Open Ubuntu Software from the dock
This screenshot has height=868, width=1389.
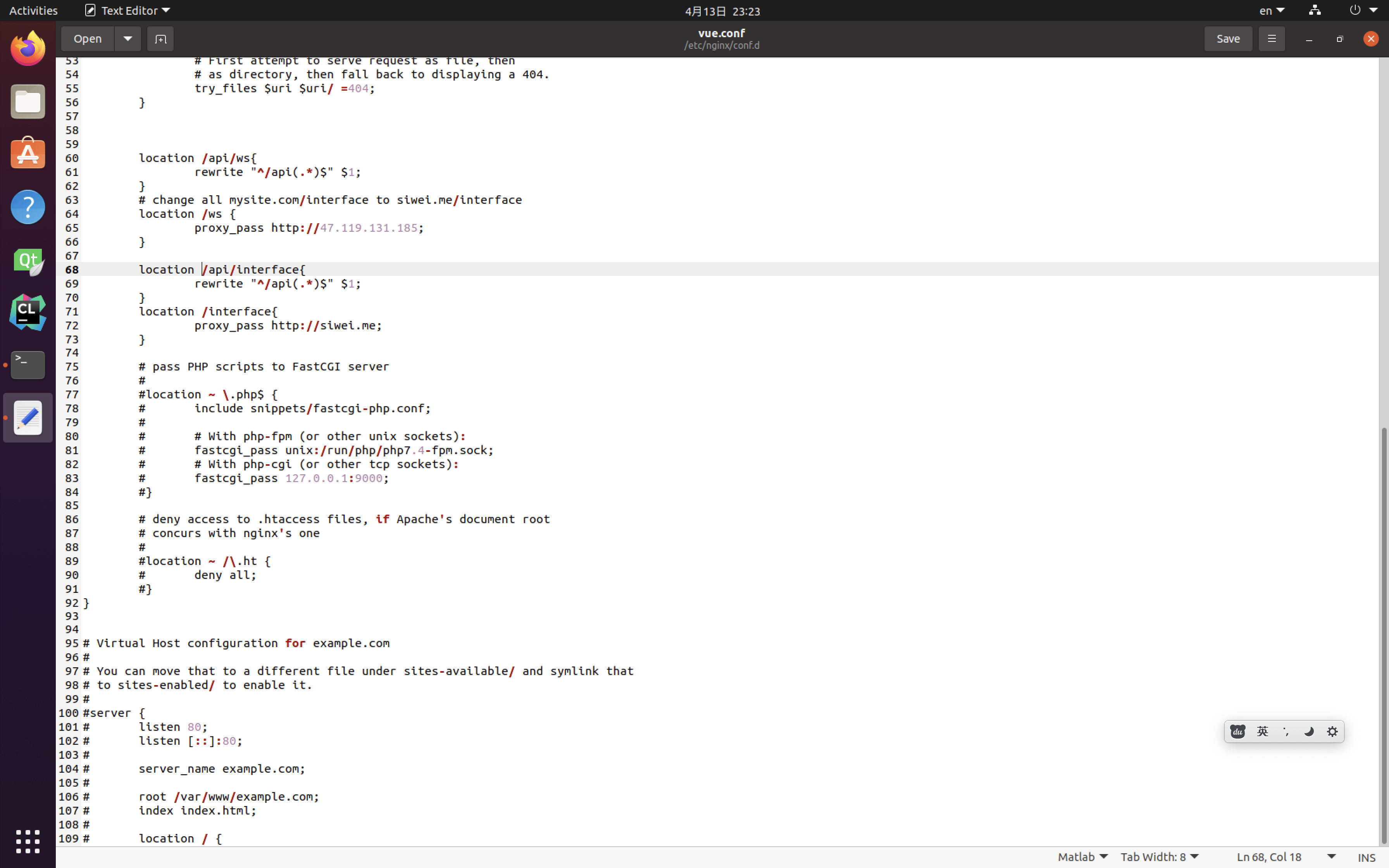pyautogui.click(x=28, y=154)
